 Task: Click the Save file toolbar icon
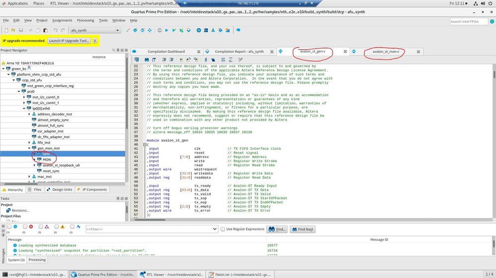click(x=21, y=30)
